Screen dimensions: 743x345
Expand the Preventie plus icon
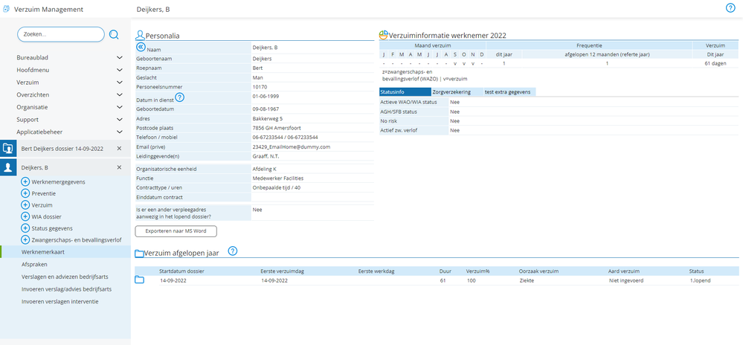[x=25, y=193]
